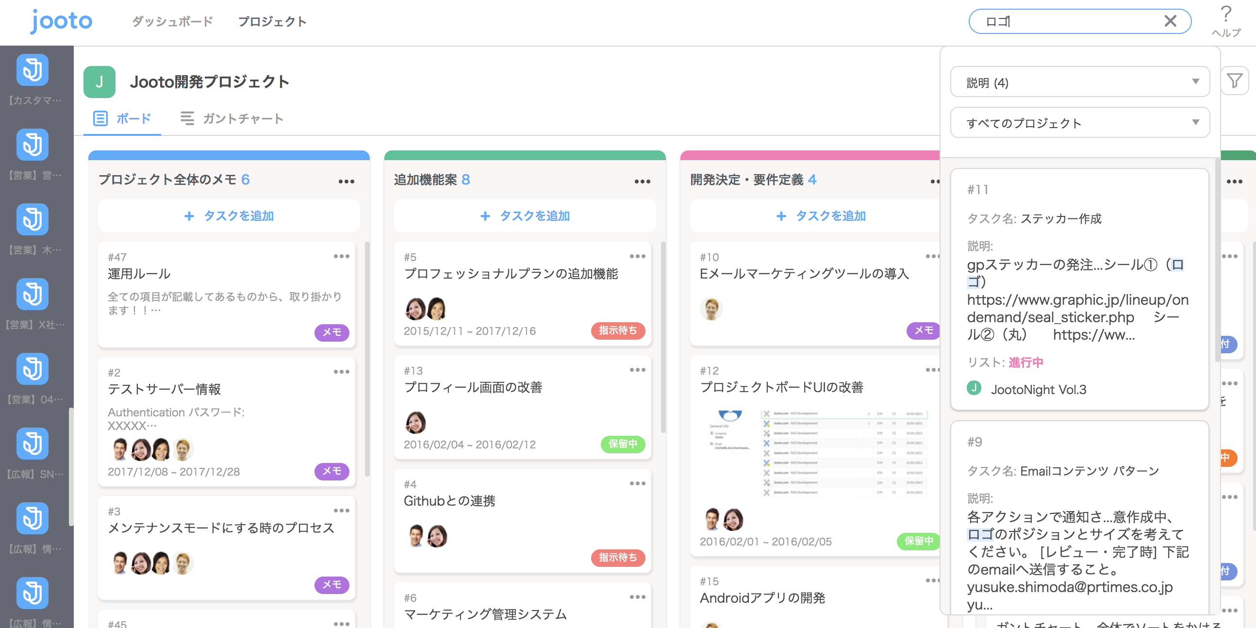Switch to the ガントチャート tab
Screen dimensions: 1256x628
click(232, 118)
